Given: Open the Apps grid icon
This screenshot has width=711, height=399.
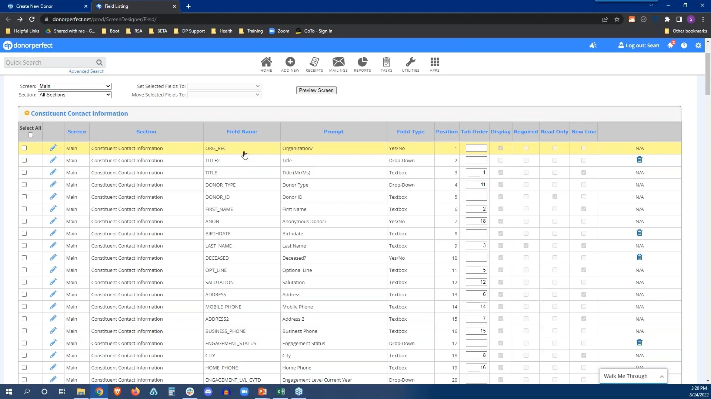Looking at the screenshot, I should 434,63.
